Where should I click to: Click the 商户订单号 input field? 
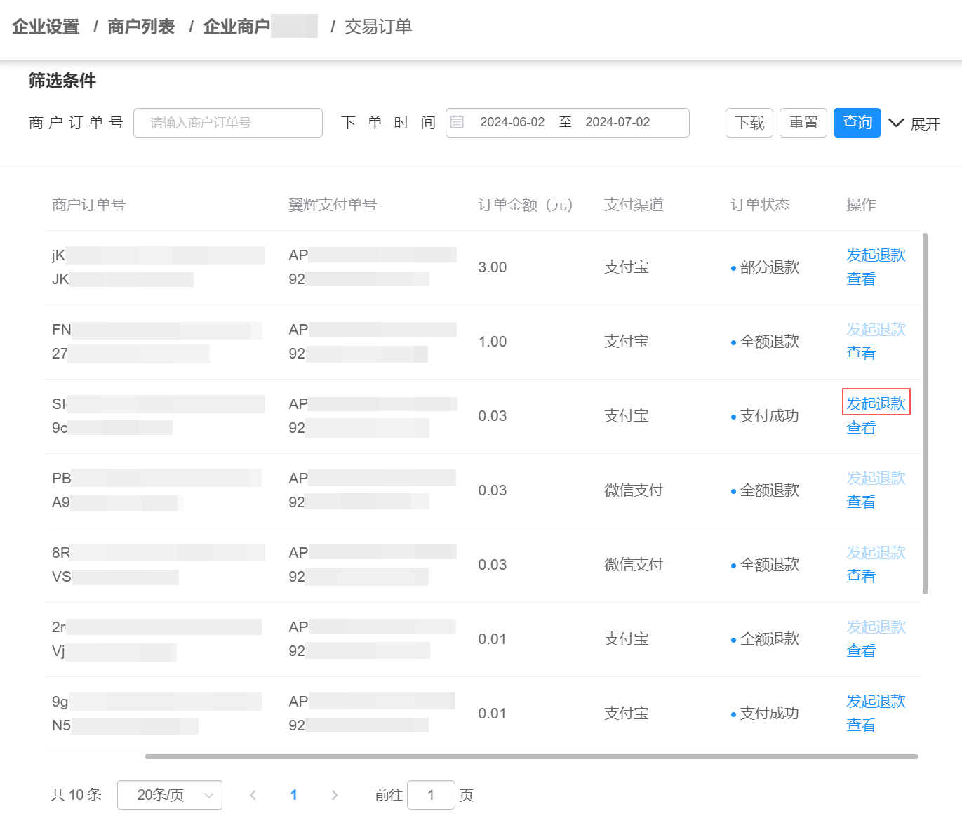pyautogui.click(x=227, y=122)
